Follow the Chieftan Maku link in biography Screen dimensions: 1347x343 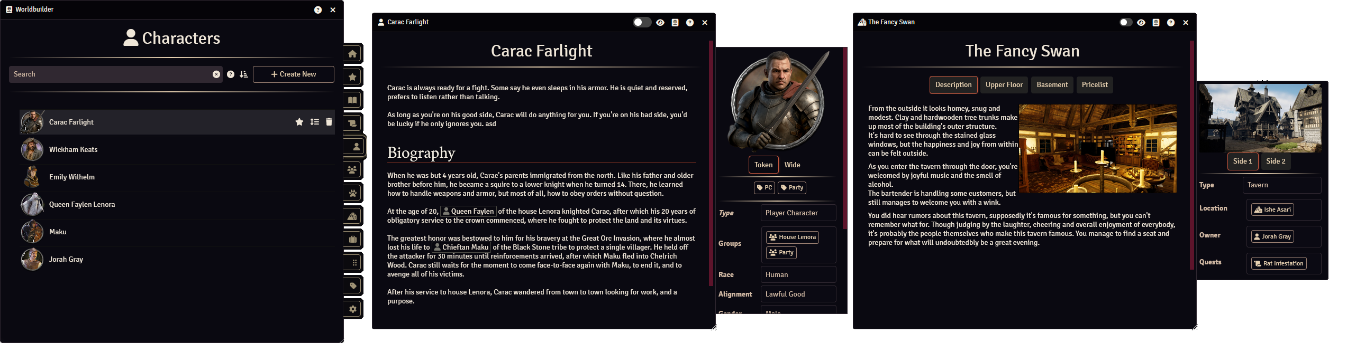click(x=461, y=247)
